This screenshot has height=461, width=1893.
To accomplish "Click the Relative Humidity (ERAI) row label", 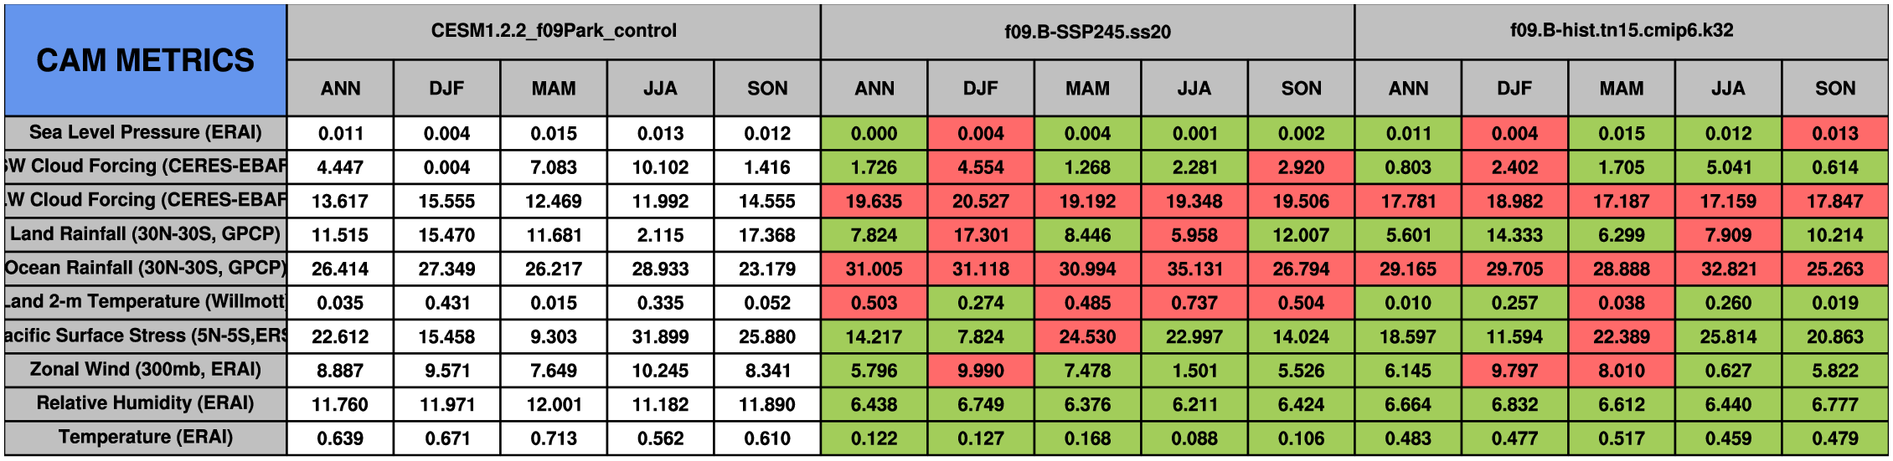I will point(145,403).
